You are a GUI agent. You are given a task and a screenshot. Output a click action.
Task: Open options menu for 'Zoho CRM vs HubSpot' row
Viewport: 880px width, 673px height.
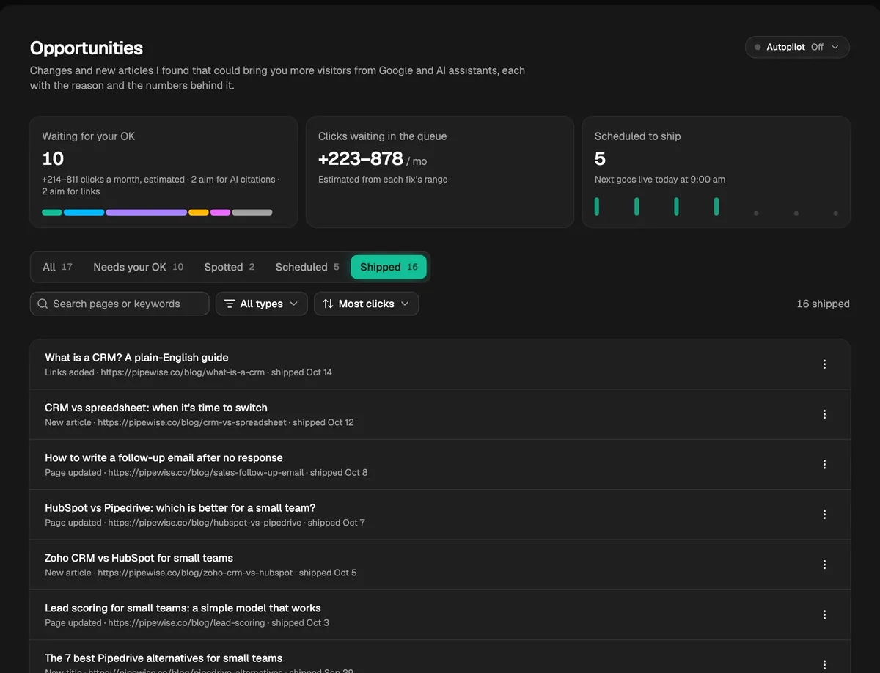[x=824, y=564]
